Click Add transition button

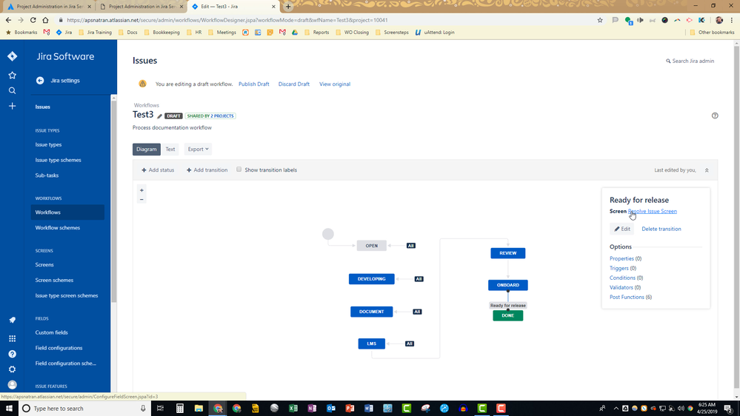coord(207,170)
